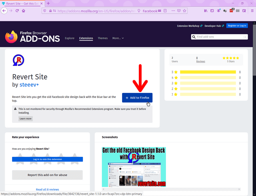
Task: Open the Themes section
Action: coord(102,38)
